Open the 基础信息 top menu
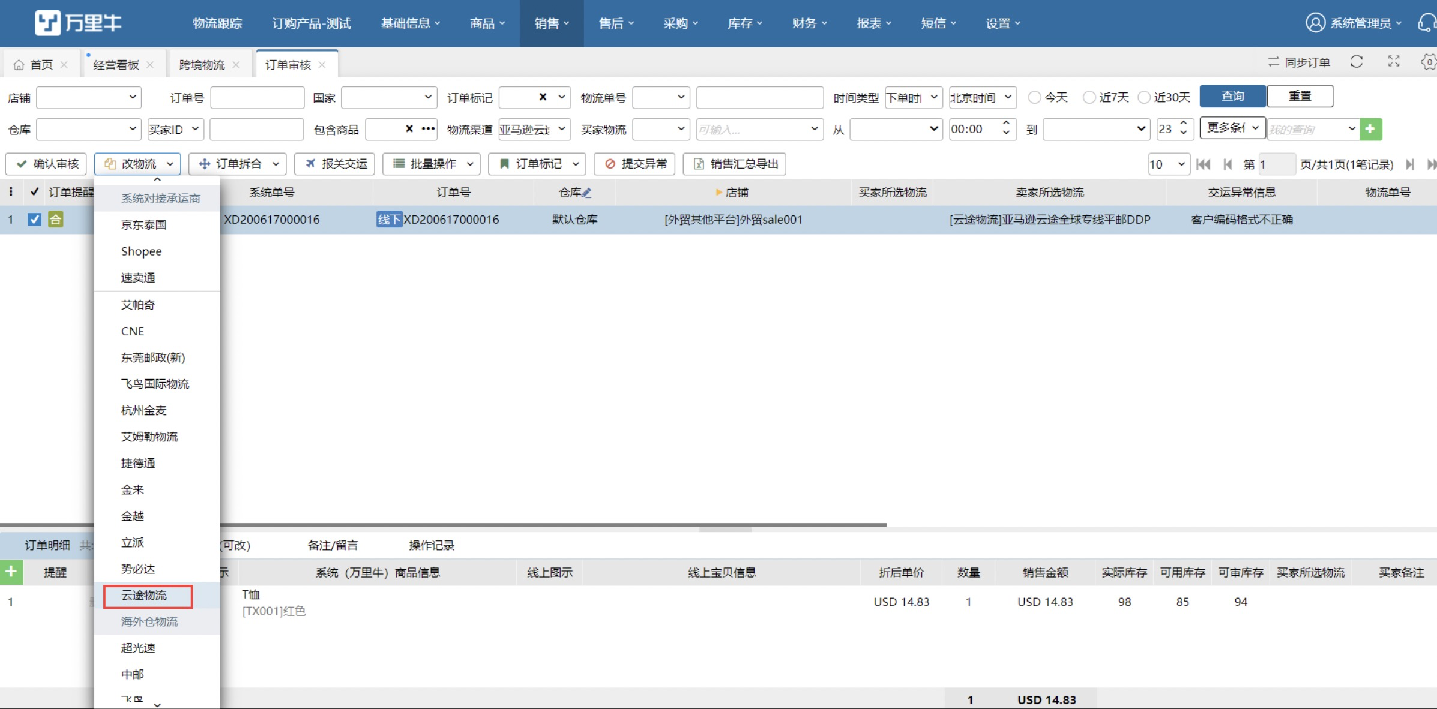 (411, 23)
